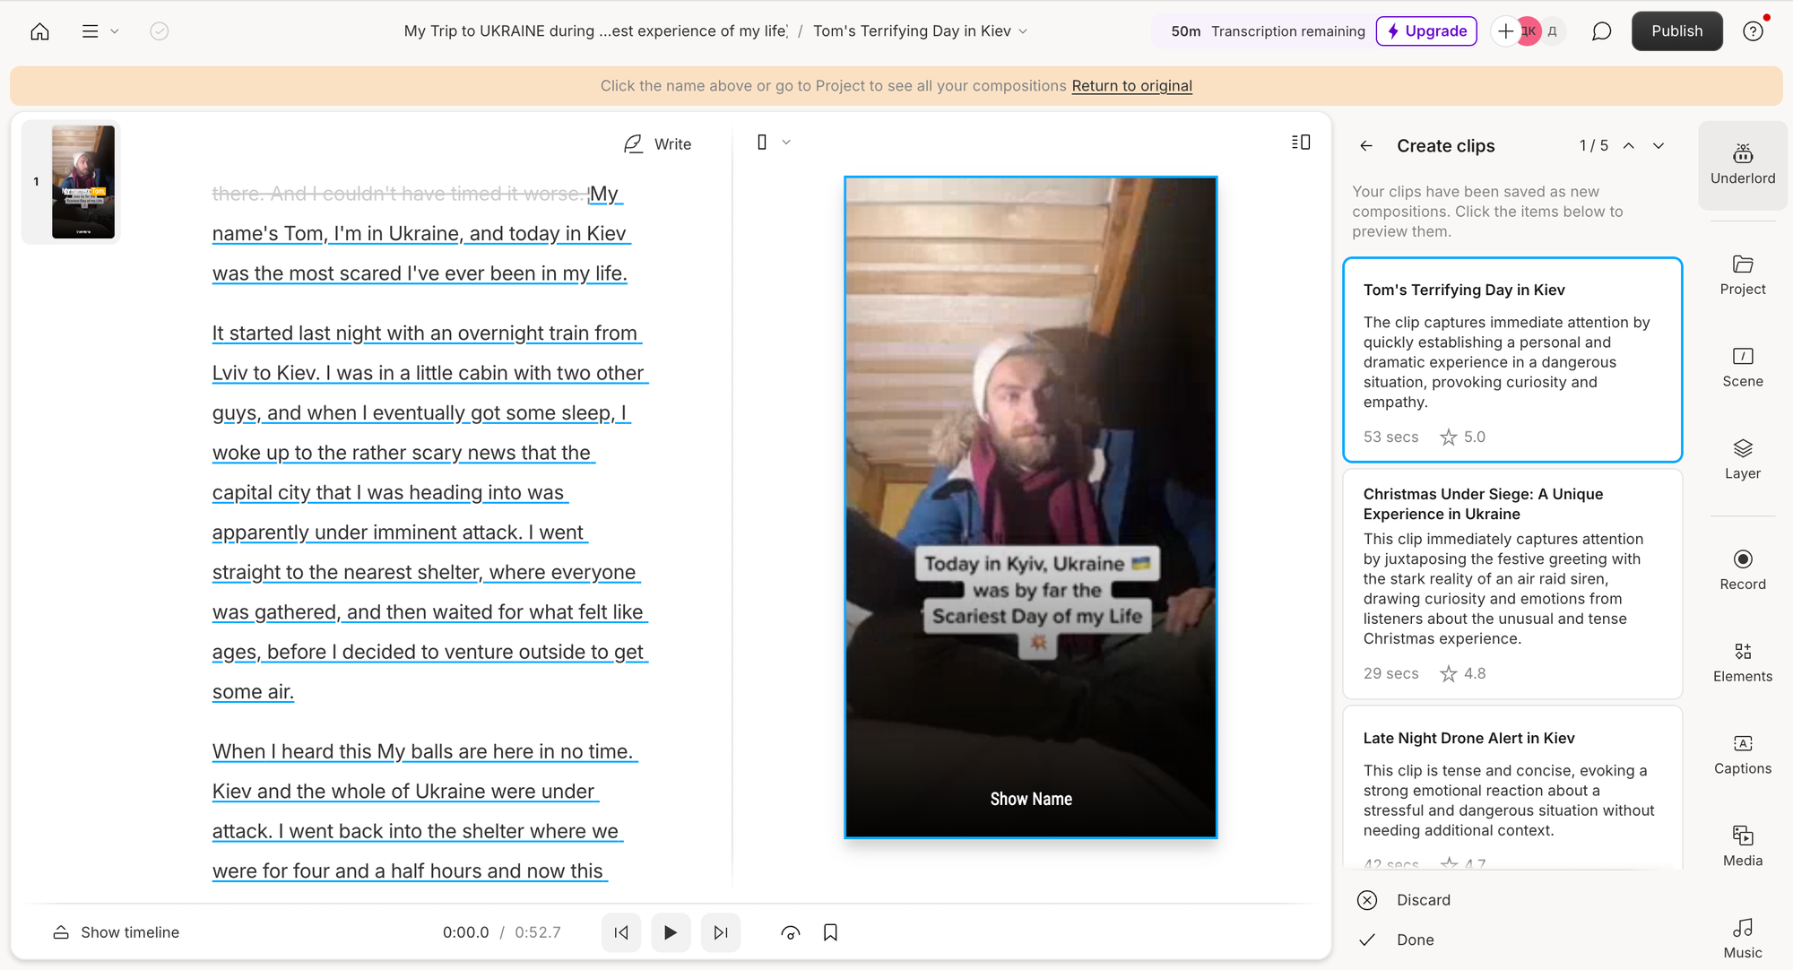Open the Elements panel
1793x970 pixels.
coord(1742,662)
